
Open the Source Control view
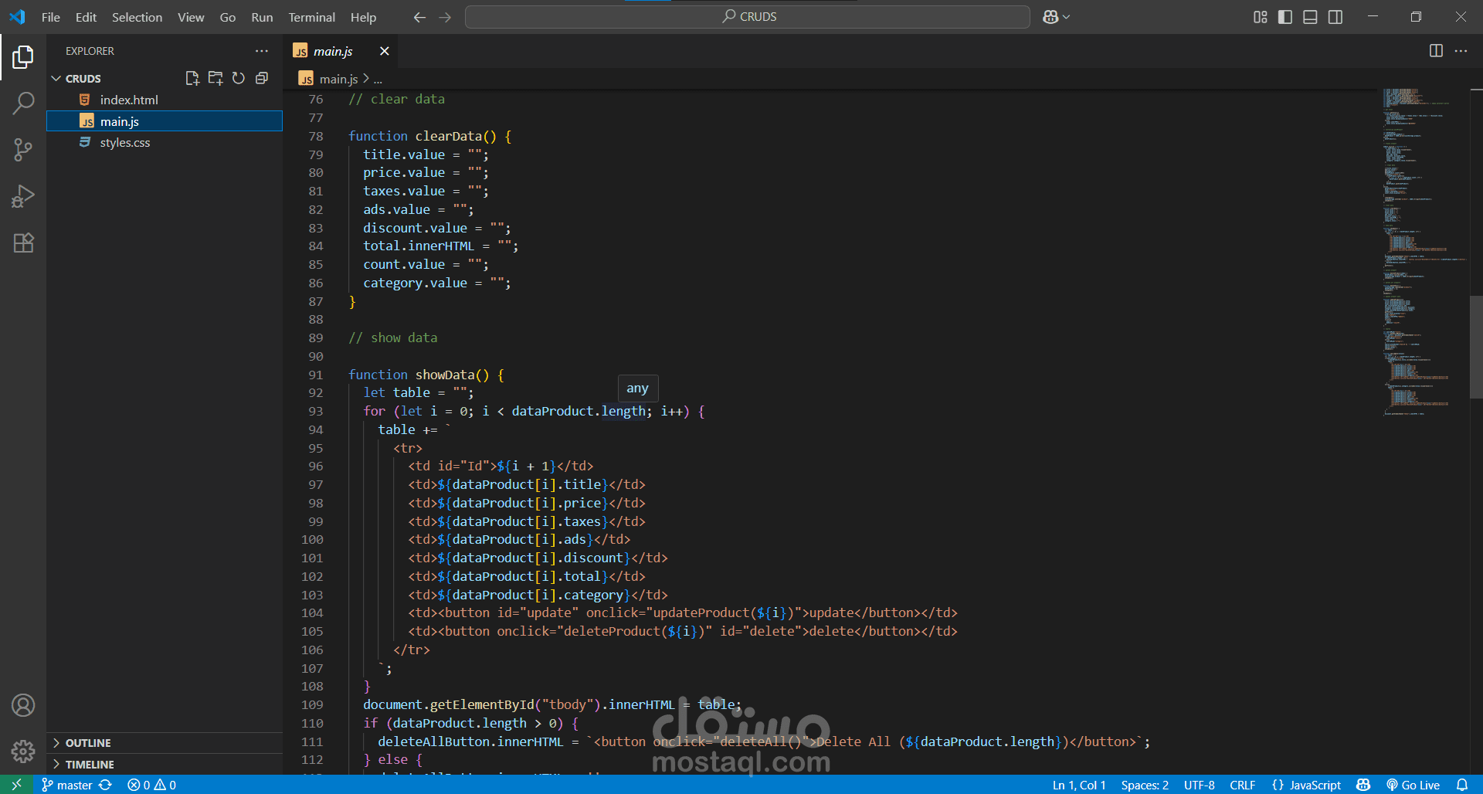23,150
